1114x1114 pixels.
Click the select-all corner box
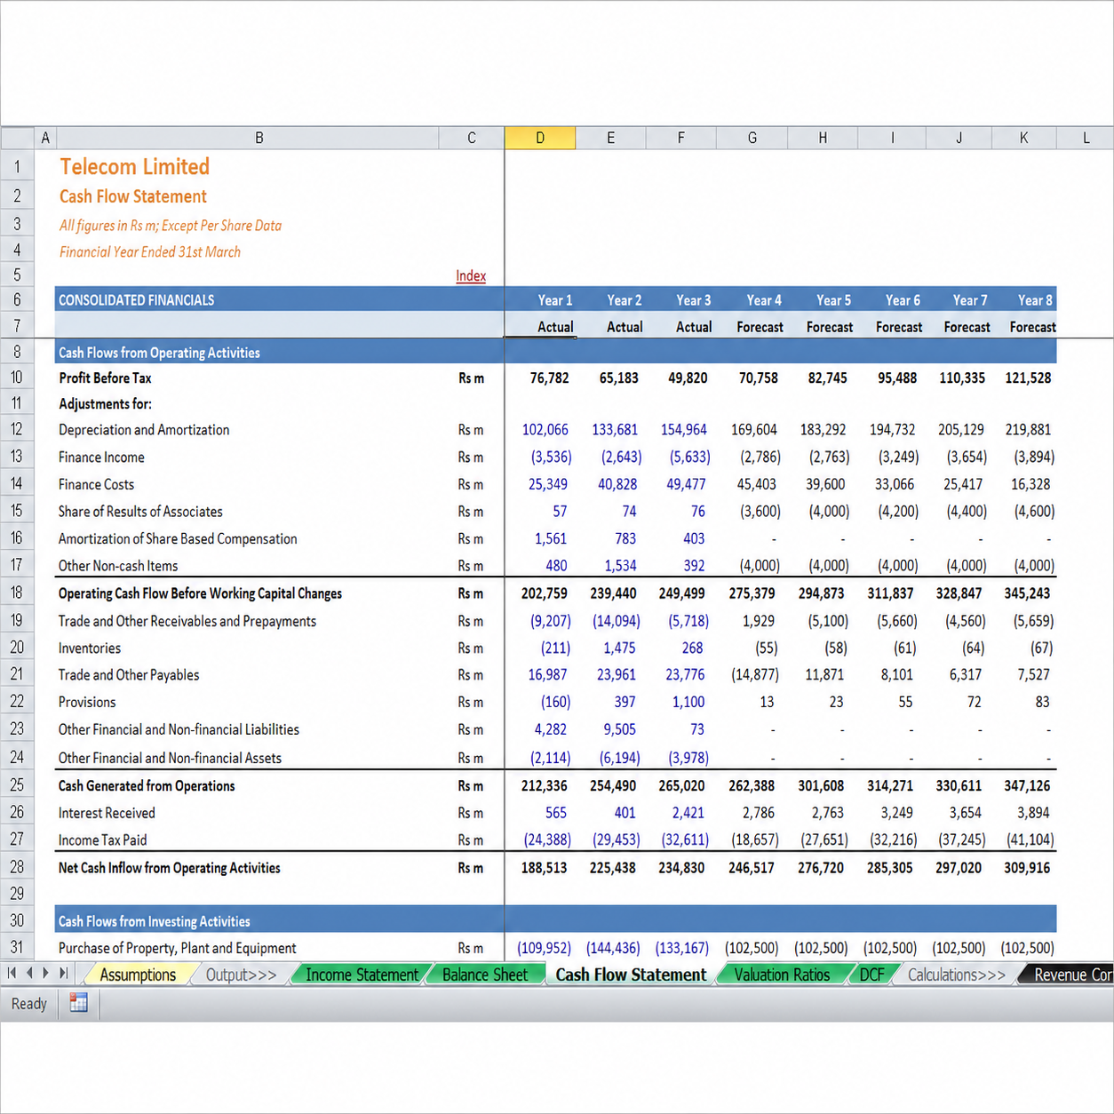pos(17,138)
